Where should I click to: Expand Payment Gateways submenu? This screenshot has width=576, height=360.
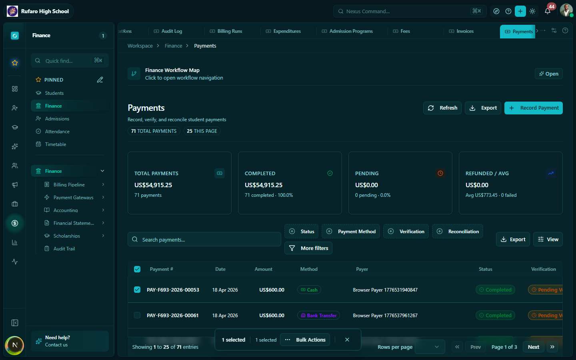(x=103, y=197)
